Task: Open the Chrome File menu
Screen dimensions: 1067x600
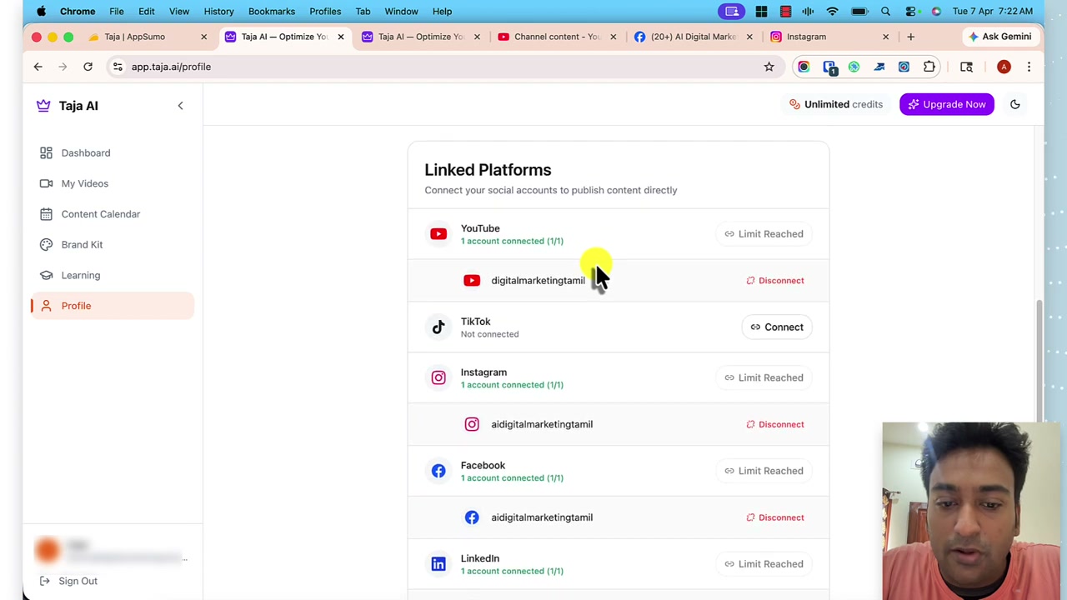Action: (x=117, y=12)
